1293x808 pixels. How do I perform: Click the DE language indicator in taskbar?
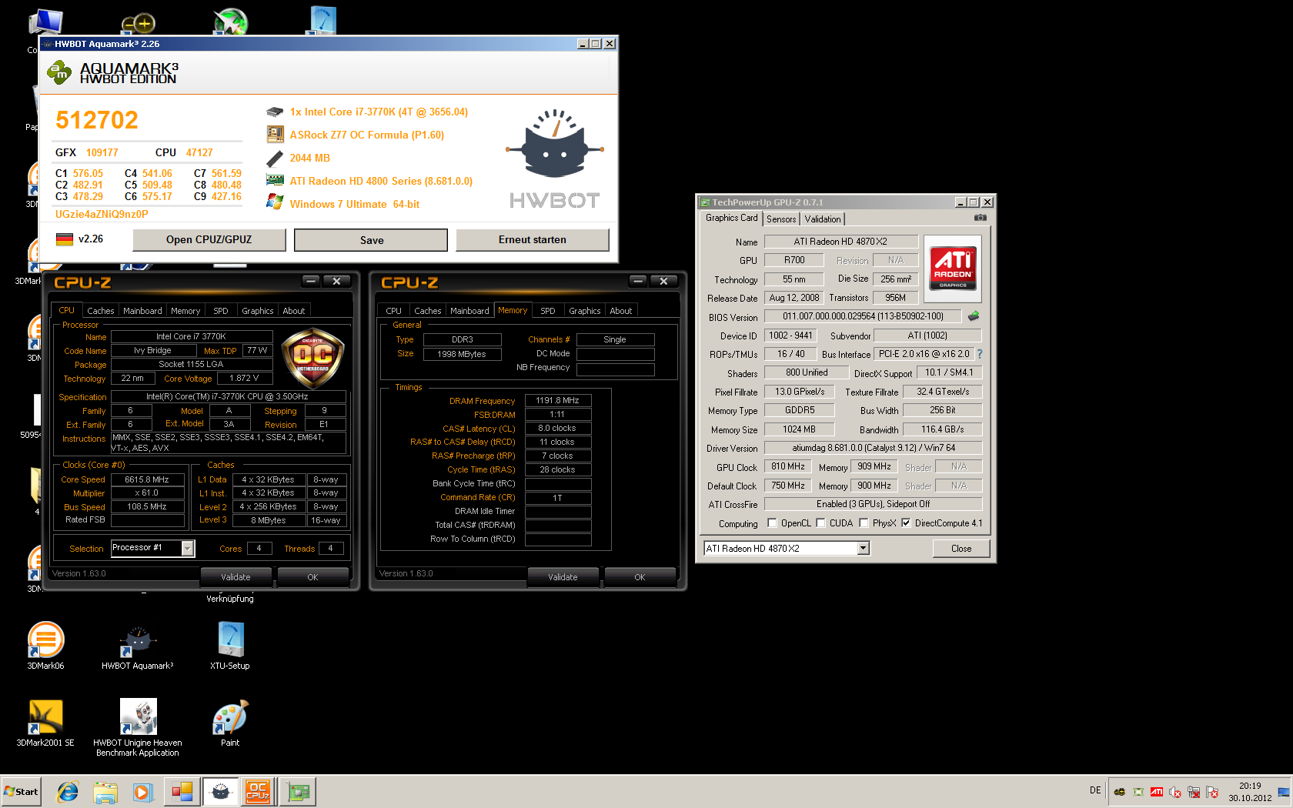[x=1095, y=790]
